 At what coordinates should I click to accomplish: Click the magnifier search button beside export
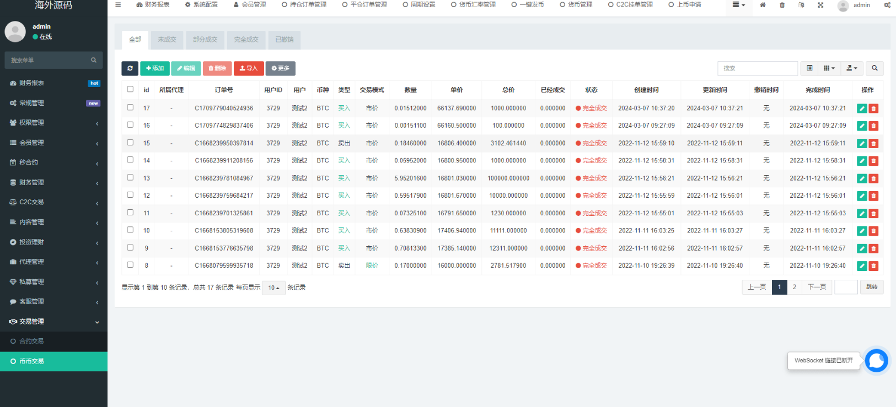coord(874,68)
